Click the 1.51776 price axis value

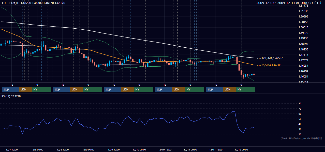point(303,6)
